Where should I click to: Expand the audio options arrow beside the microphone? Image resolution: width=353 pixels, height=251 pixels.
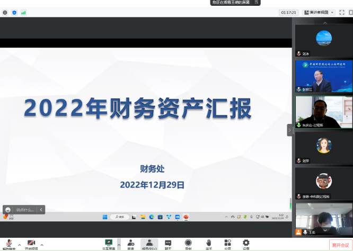(x=20, y=245)
